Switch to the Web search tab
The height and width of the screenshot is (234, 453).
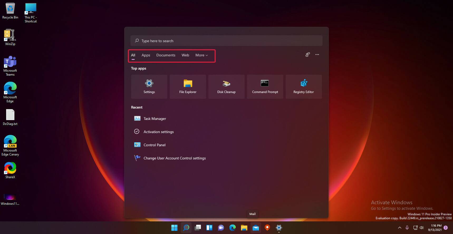coord(185,55)
